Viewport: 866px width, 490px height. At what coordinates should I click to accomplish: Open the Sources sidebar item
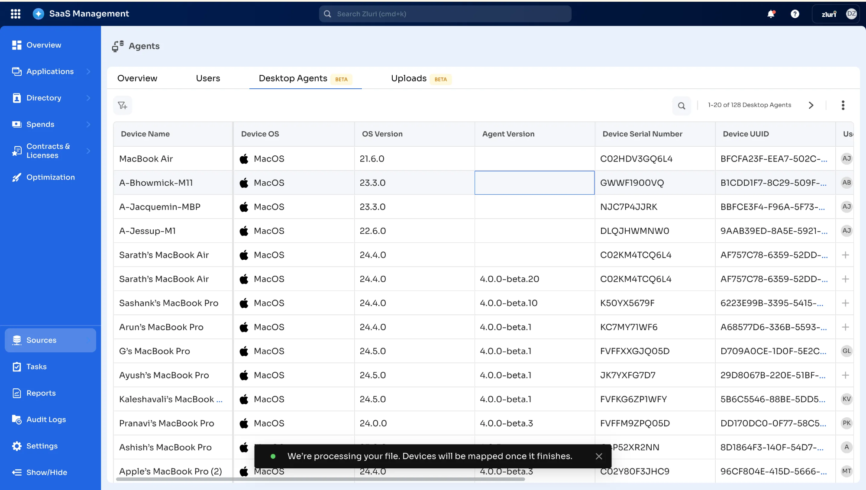pos(42,340)
